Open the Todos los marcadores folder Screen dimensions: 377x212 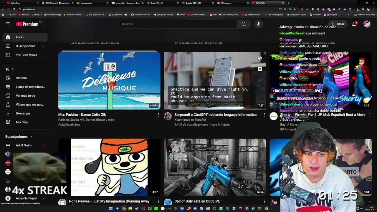click(365, 14)
